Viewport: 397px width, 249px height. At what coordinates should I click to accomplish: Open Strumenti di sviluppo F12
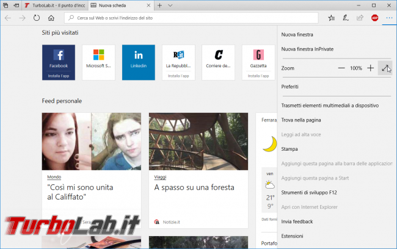point(309,193)
